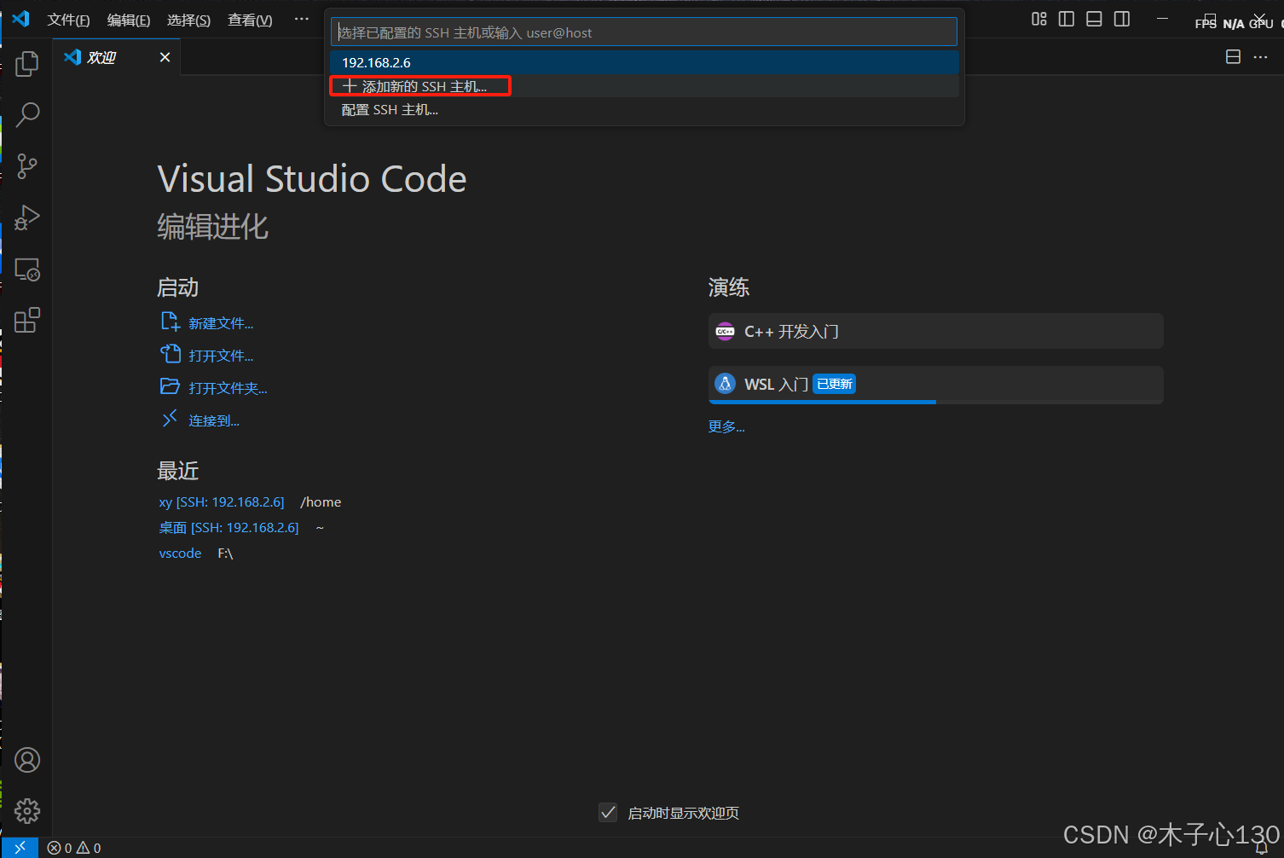Image resolution: width=1284 pixels, height=858 pixels.
Task: Select 192.168.2.6 from the SSH host list
Action: tap(376, 62)
